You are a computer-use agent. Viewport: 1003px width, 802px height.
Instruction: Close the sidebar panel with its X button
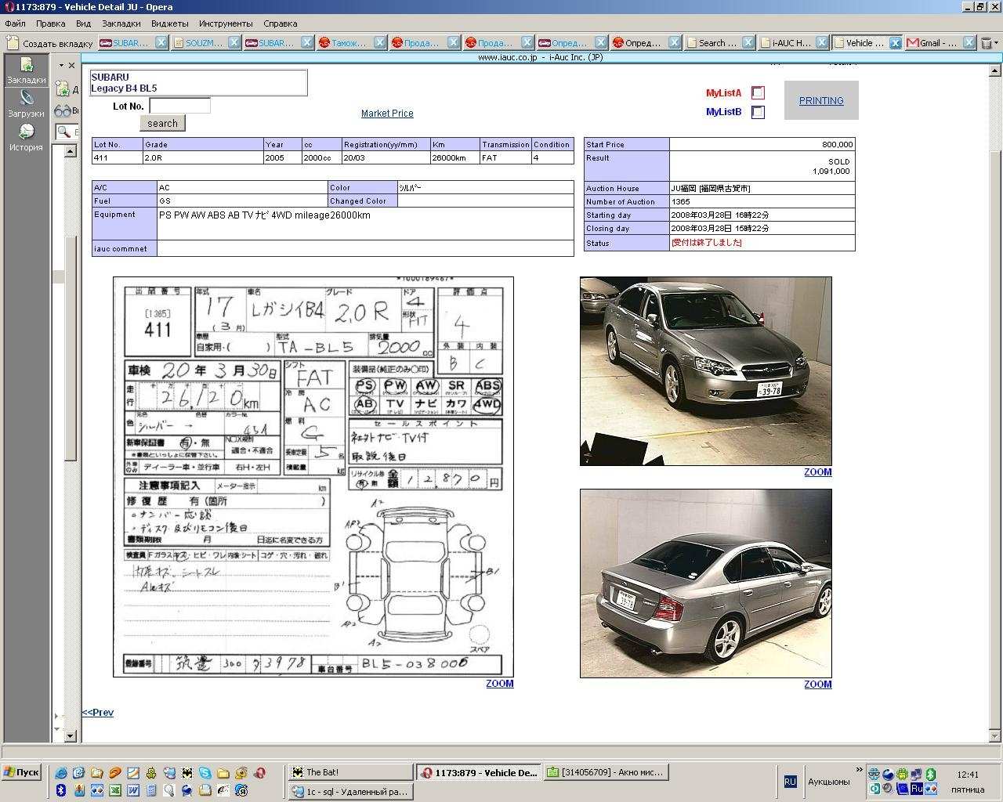72,66
